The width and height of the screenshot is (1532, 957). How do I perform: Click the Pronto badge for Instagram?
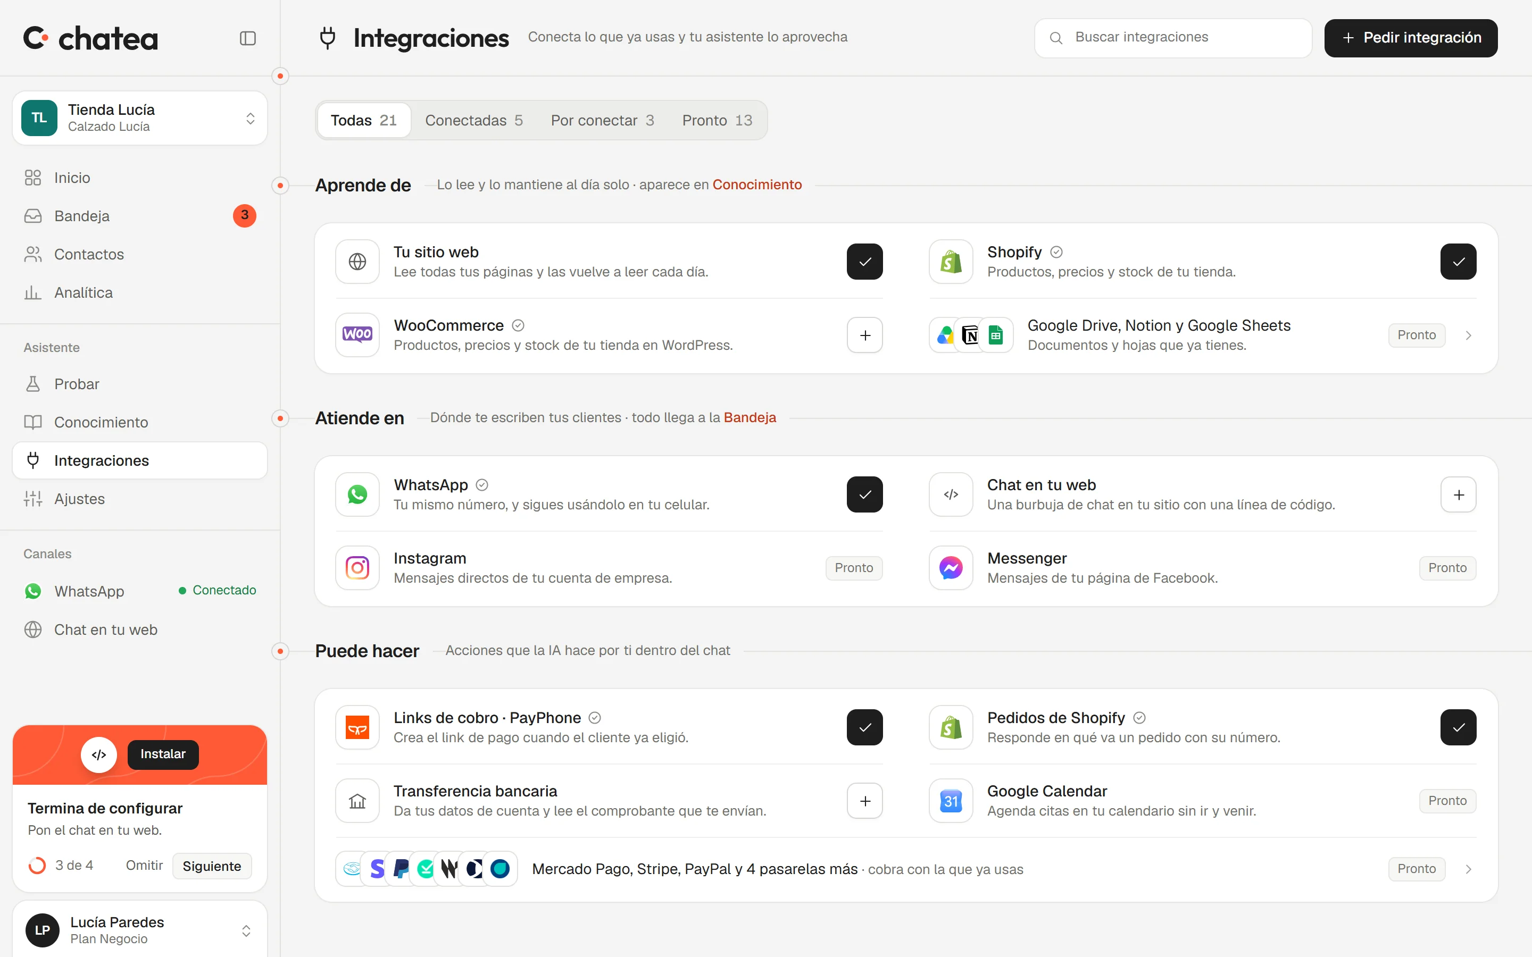854,568
